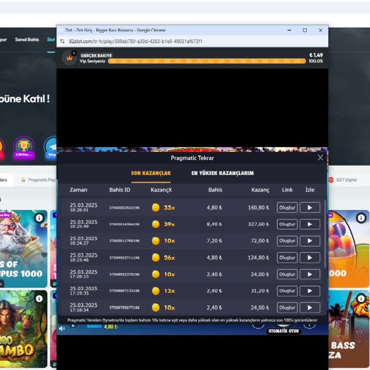This screenshot has width=370, height=370.
Task: Click the VIP level progress bar
Action: pyautogui.click(x=207, y=61)
